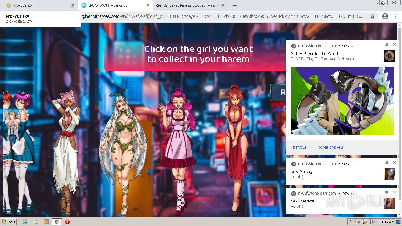The image size is (402, 226).
Task: Open the network tray icon
Action: (365, 222)
